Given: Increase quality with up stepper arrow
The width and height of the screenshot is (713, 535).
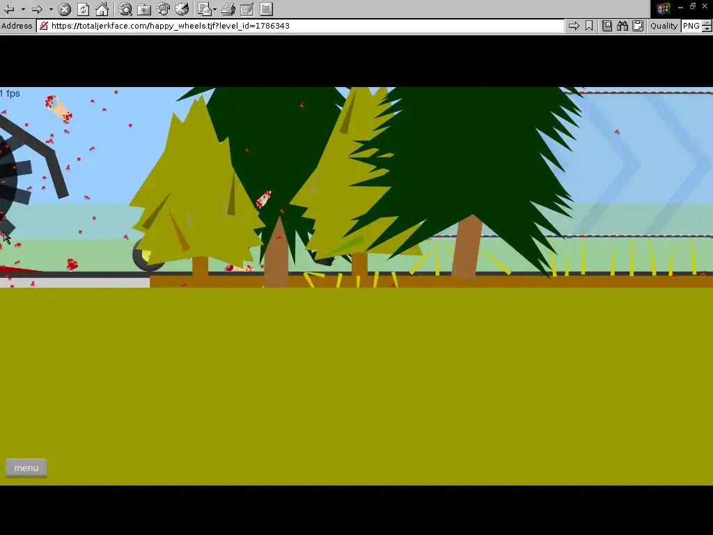Looking at the screenshot, I should click(707, 23).
